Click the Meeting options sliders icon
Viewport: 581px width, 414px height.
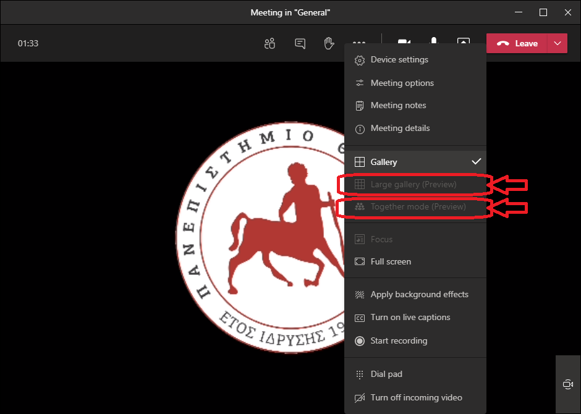360,83
